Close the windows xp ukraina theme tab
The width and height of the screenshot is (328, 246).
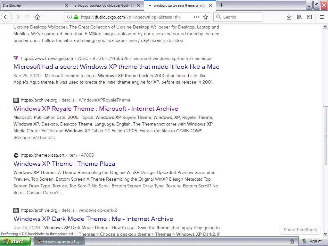210,5
